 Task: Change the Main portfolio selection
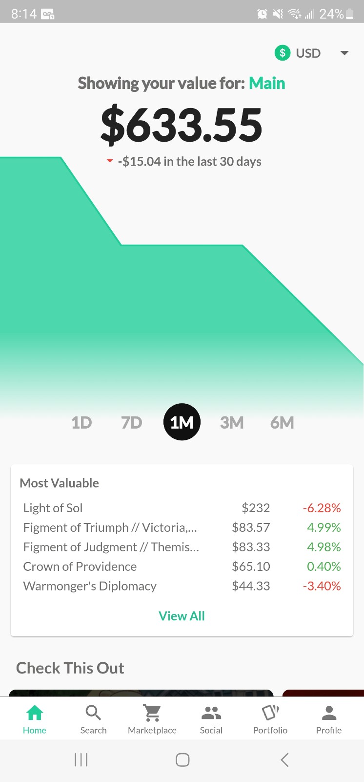[x=267, y=83]
